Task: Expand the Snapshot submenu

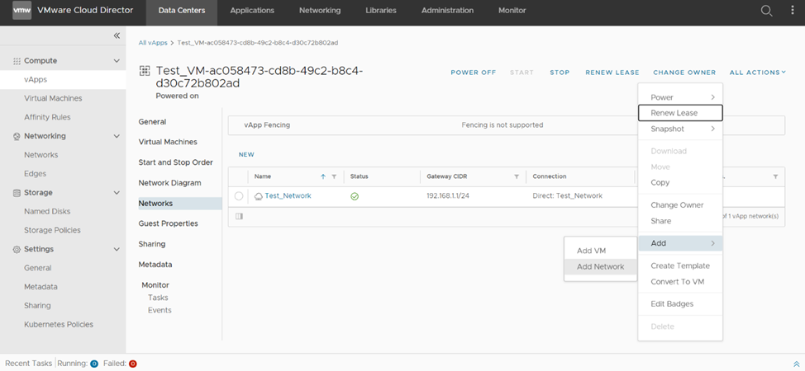Action: [681, 129]
